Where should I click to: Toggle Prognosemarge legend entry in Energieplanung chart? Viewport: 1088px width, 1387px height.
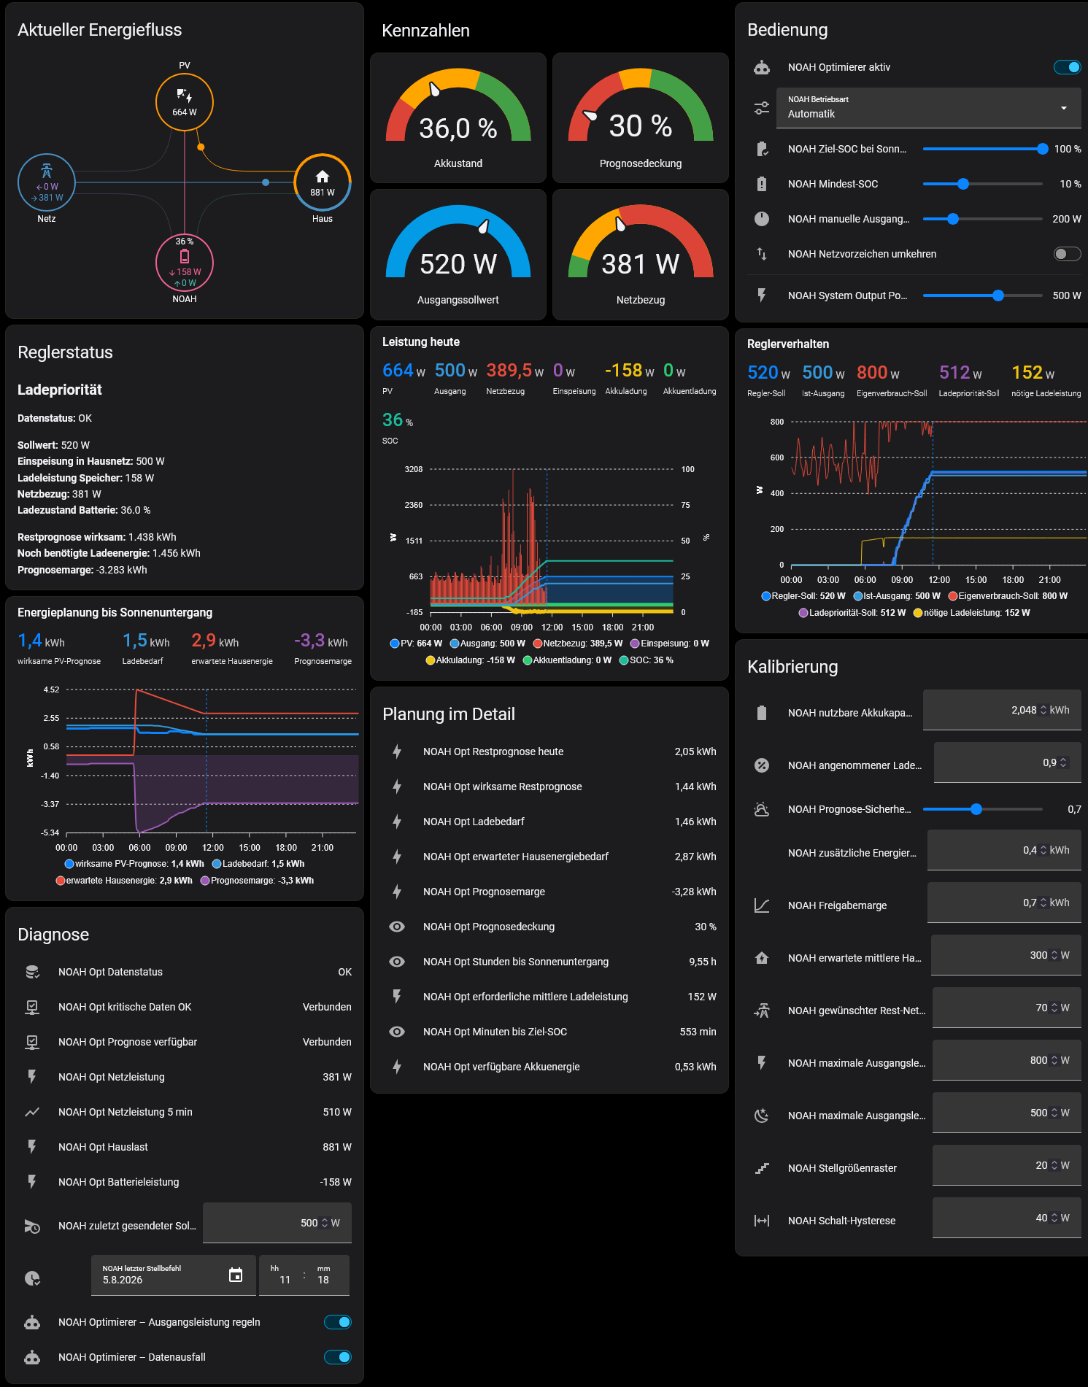coord(257,881)
